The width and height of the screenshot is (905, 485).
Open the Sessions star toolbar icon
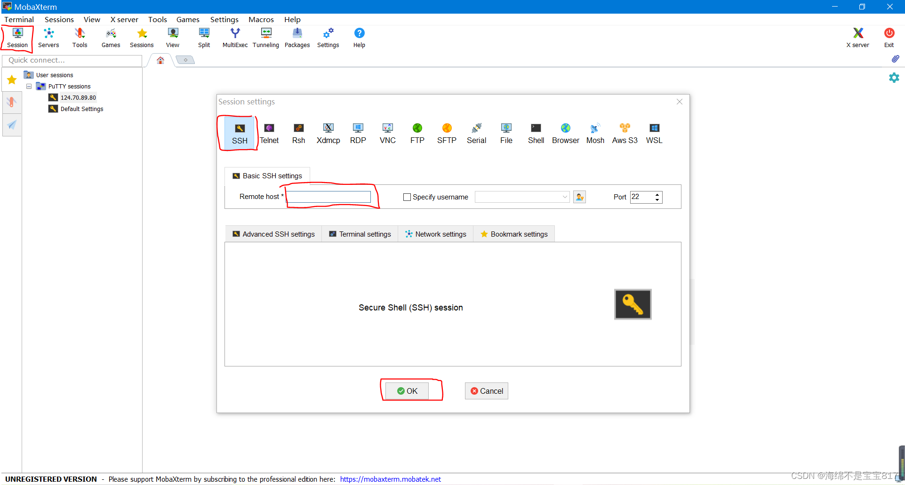point(142,38)
